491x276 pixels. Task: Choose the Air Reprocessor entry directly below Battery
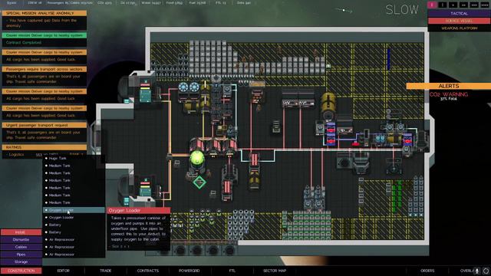click(x=74, y=240)
